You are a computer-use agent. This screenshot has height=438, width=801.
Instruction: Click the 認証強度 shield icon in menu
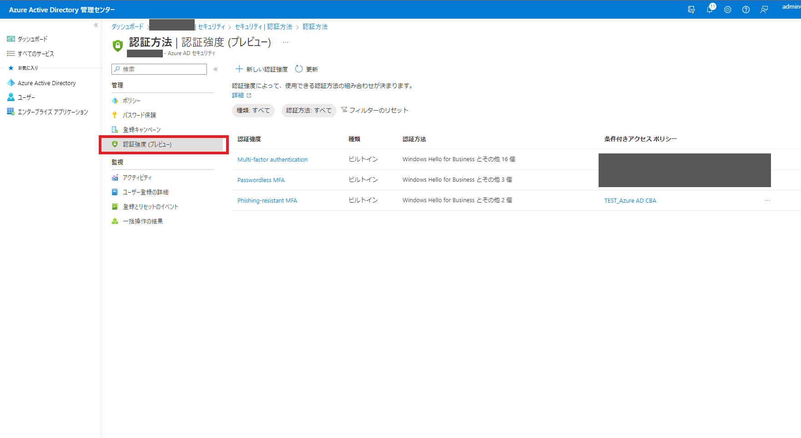115,144
